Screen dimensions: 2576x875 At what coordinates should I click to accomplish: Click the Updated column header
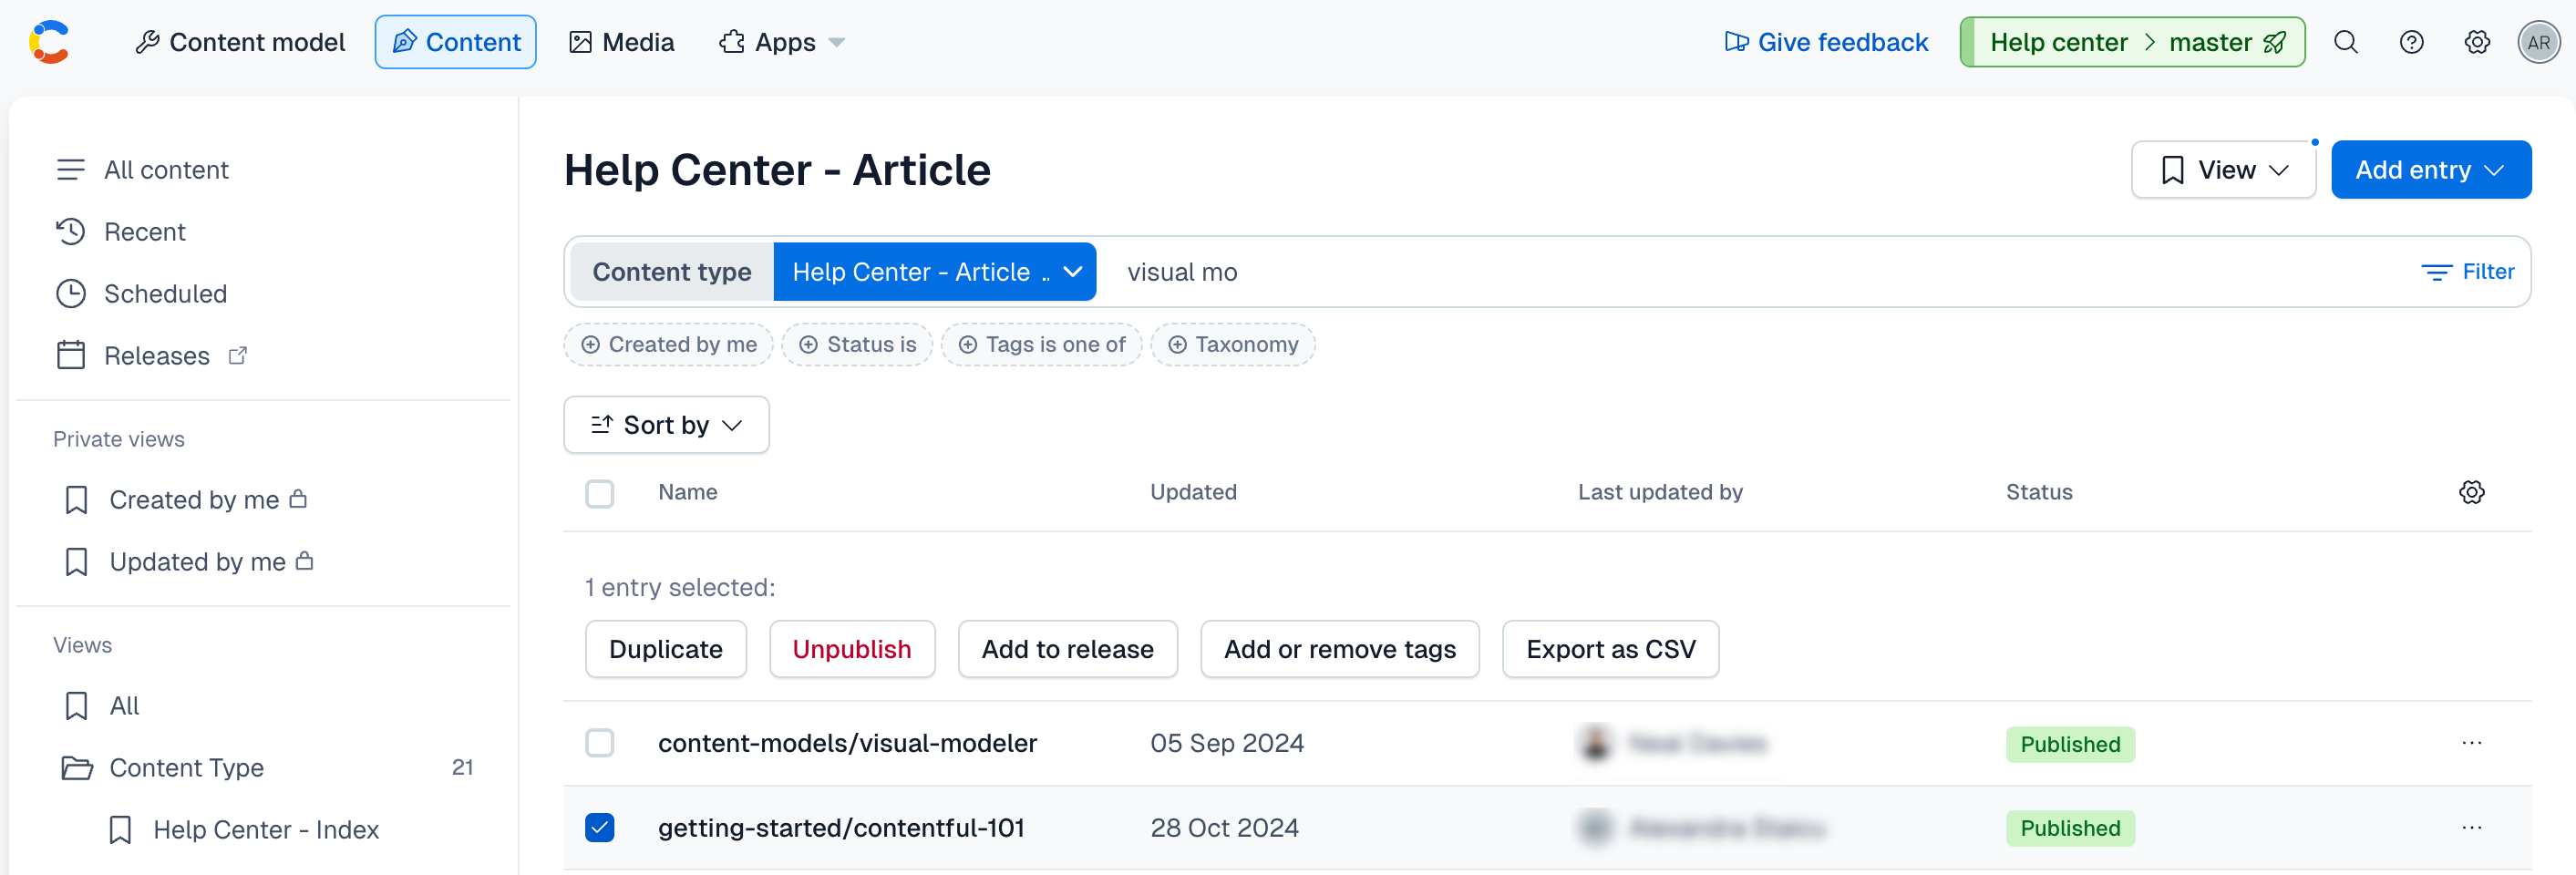(1194, 492)
